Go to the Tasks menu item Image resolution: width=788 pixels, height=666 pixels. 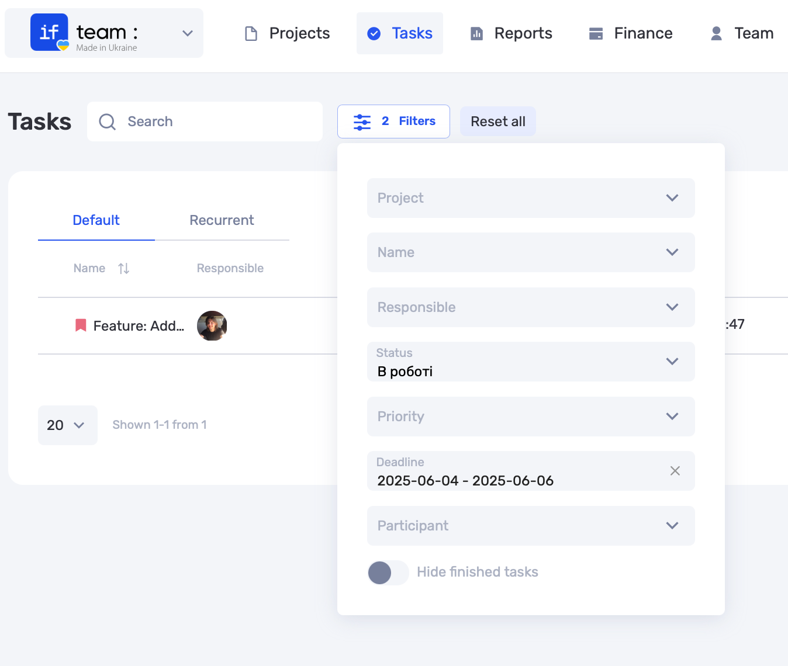(400, 33)
